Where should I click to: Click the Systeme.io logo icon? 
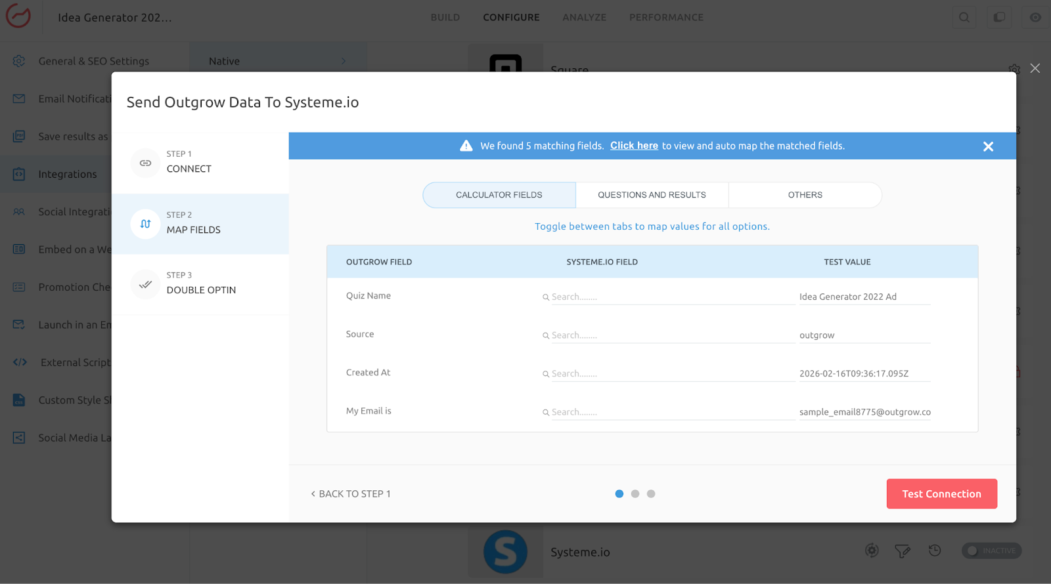pos(505,552)
